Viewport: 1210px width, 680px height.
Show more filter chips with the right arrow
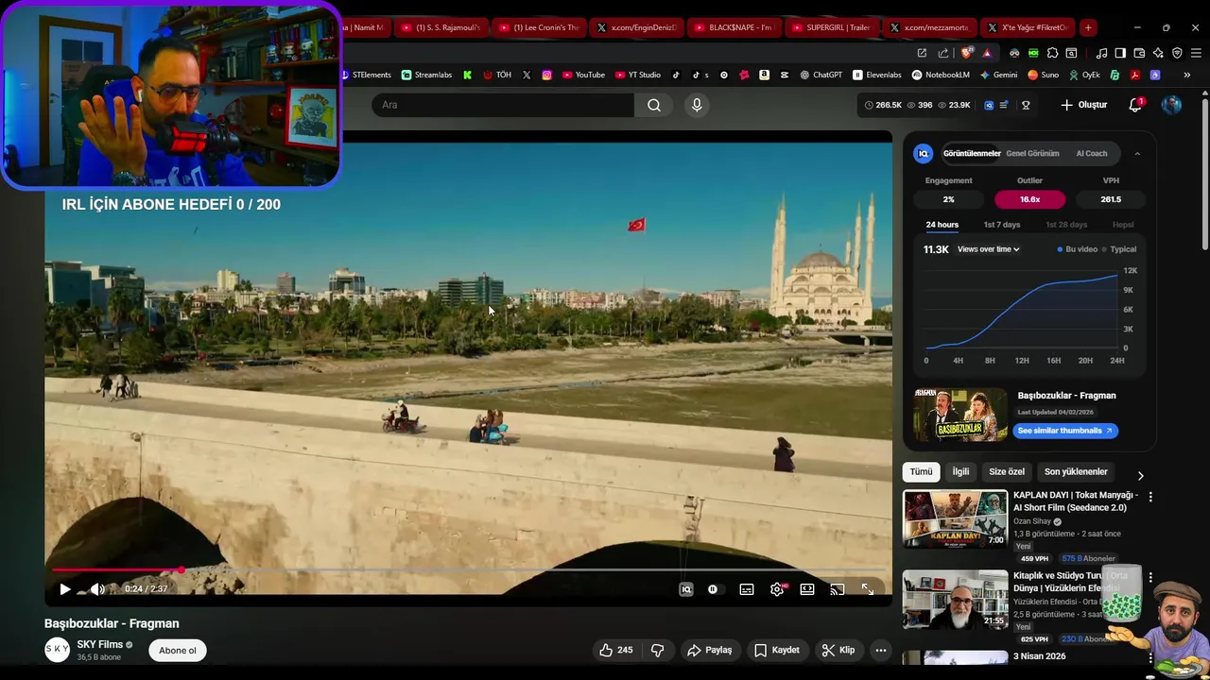[1140, 475]
